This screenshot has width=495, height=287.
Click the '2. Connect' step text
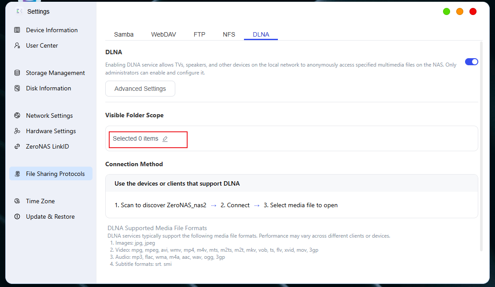(x=235, y=205)
